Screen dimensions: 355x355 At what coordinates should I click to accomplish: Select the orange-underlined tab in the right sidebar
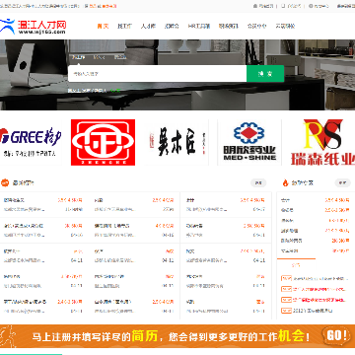coord(296,264)
